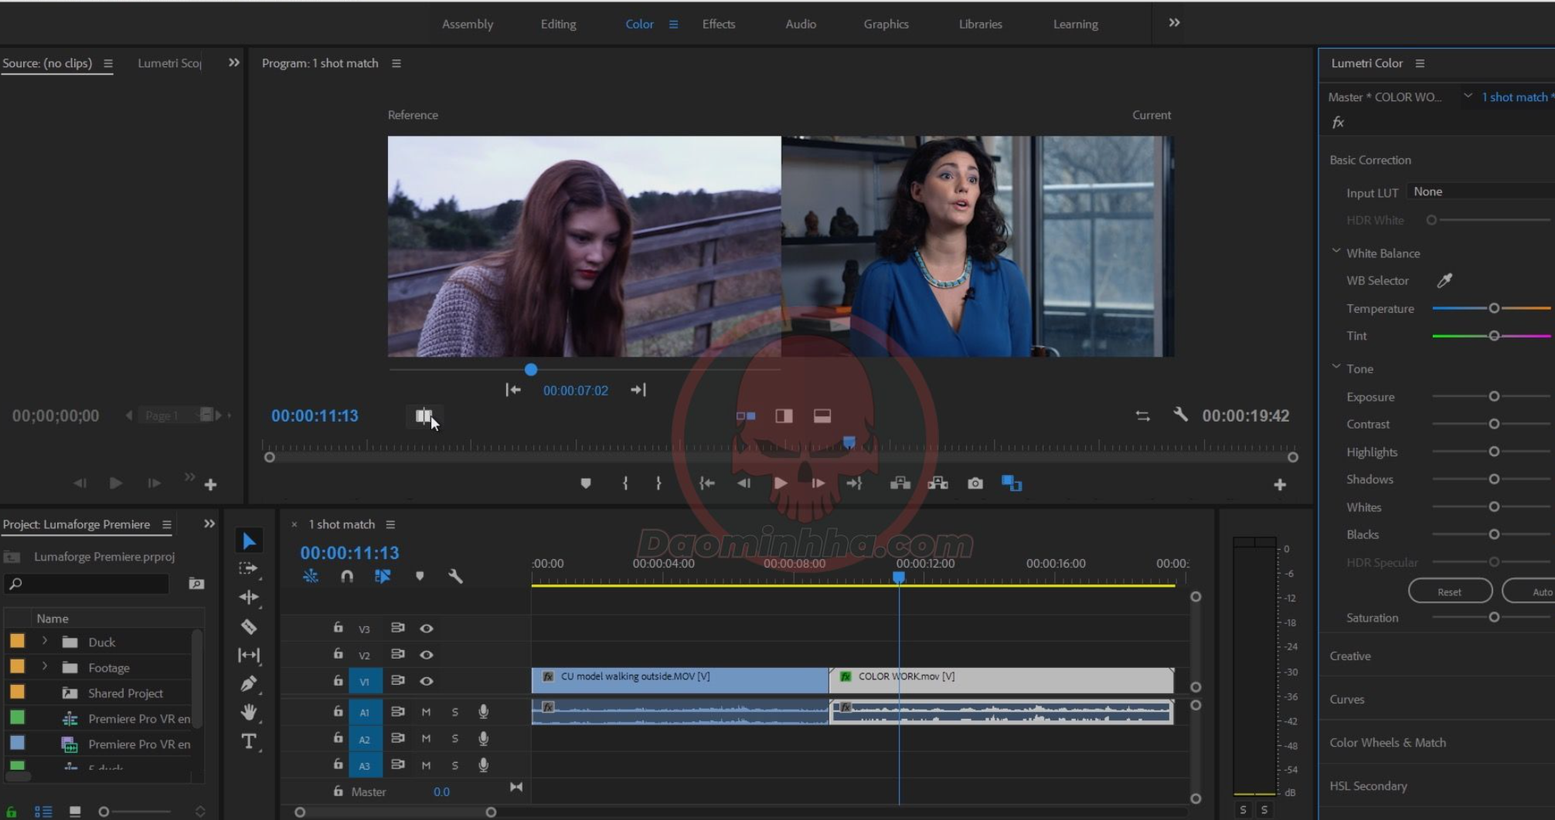Click the Temperature slider handle
This screenshot has height=820, width=1555.
tap(1494, 308)
